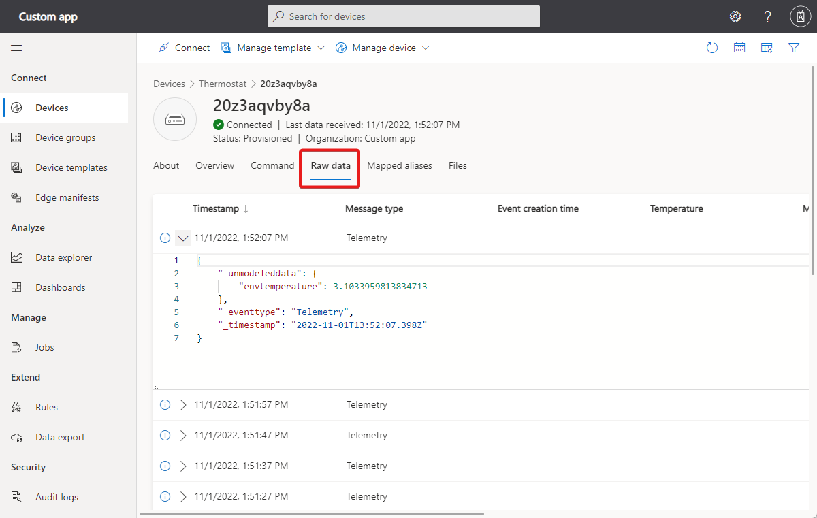The height and width of the screenshot is (518, 817).
Task: Switch to the Mapped aliases tab
Action: [x=400, y=165]
